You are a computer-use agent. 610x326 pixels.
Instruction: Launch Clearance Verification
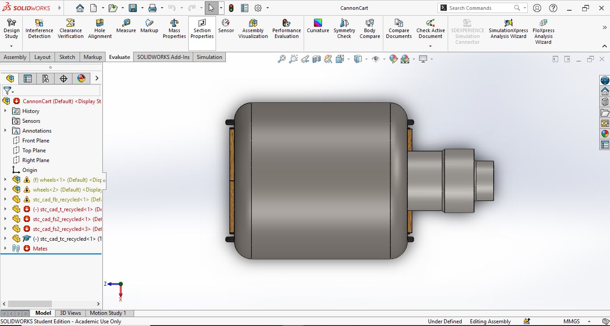coord(71,29)
